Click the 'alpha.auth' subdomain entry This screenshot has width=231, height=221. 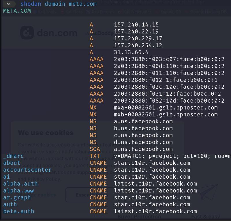pyautogui.click(x=20, y=184)
